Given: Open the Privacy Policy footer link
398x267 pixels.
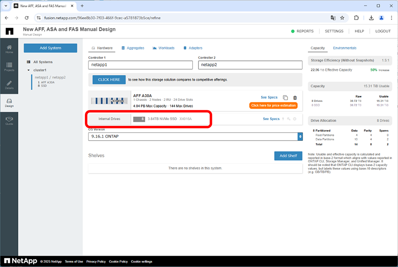Looking at the screenshot, I should [x=96, y=261].
